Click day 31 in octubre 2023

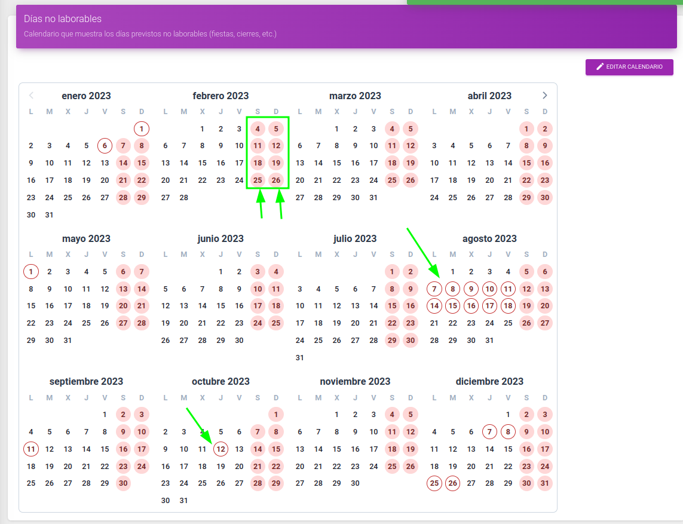click(184, 501)
